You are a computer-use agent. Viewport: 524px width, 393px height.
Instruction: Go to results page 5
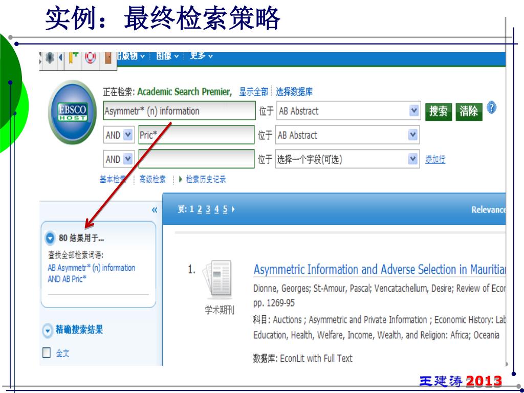pyautogui.click(x=225, y=209)
